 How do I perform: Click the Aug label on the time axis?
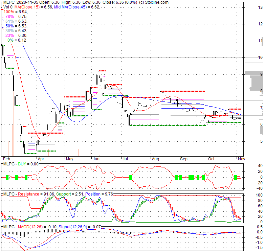click(x=155, y=159)
